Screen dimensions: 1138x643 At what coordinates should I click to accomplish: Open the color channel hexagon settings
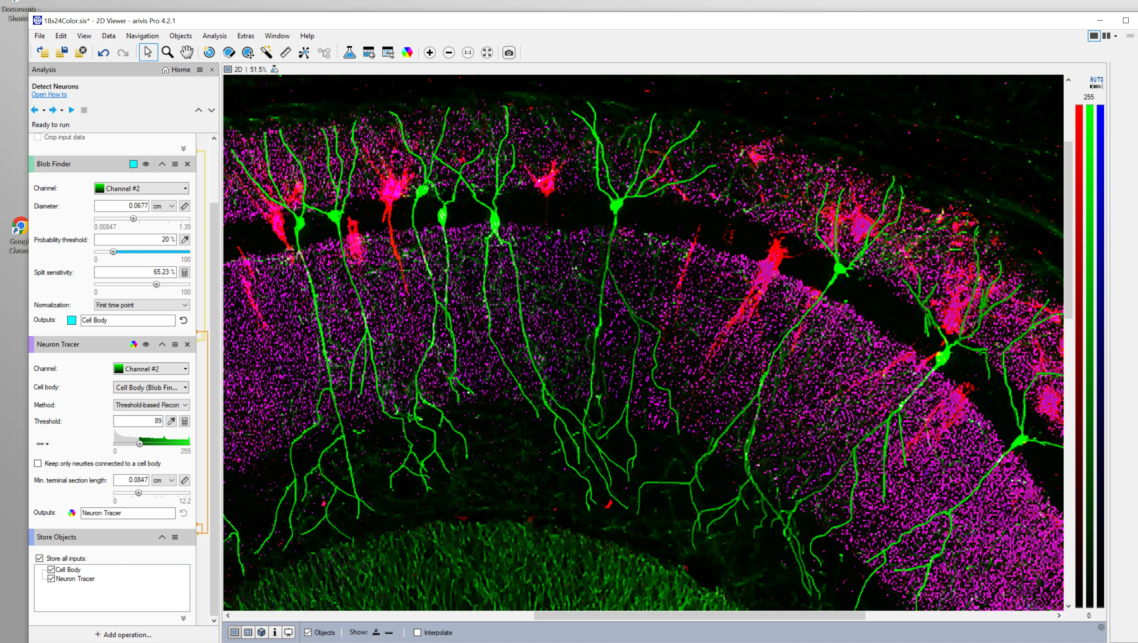(407, 52)
